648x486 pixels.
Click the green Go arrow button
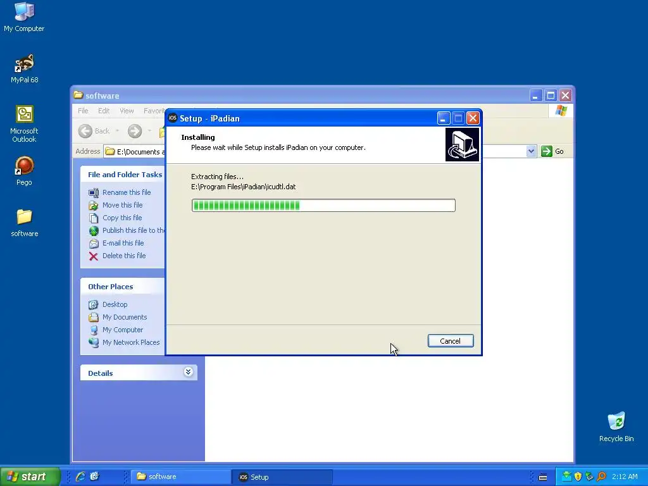tap(547, 151)
